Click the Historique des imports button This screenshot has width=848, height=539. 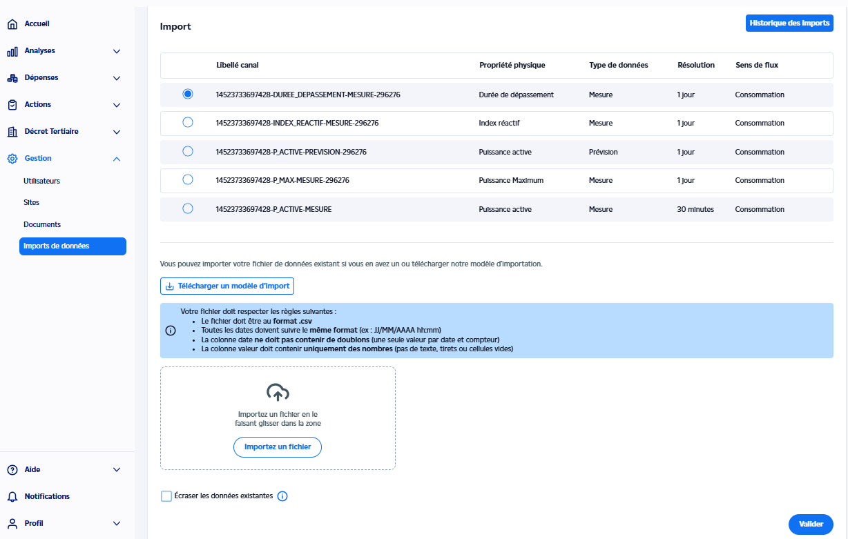(789, 23)
